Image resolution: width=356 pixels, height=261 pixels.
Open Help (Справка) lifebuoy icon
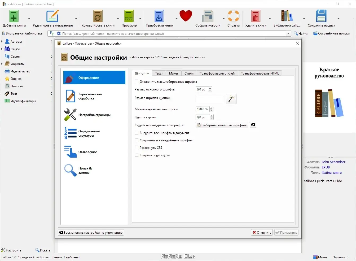(x=234, y=16)
